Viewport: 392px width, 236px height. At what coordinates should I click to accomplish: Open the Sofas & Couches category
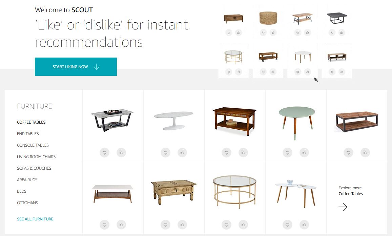34,168
